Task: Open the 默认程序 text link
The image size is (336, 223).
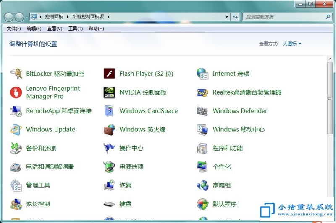Action: tap(225, 204)
